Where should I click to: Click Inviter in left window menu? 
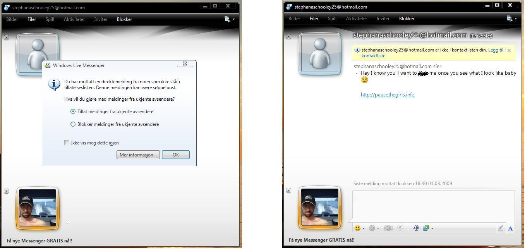tap(101, 19)
